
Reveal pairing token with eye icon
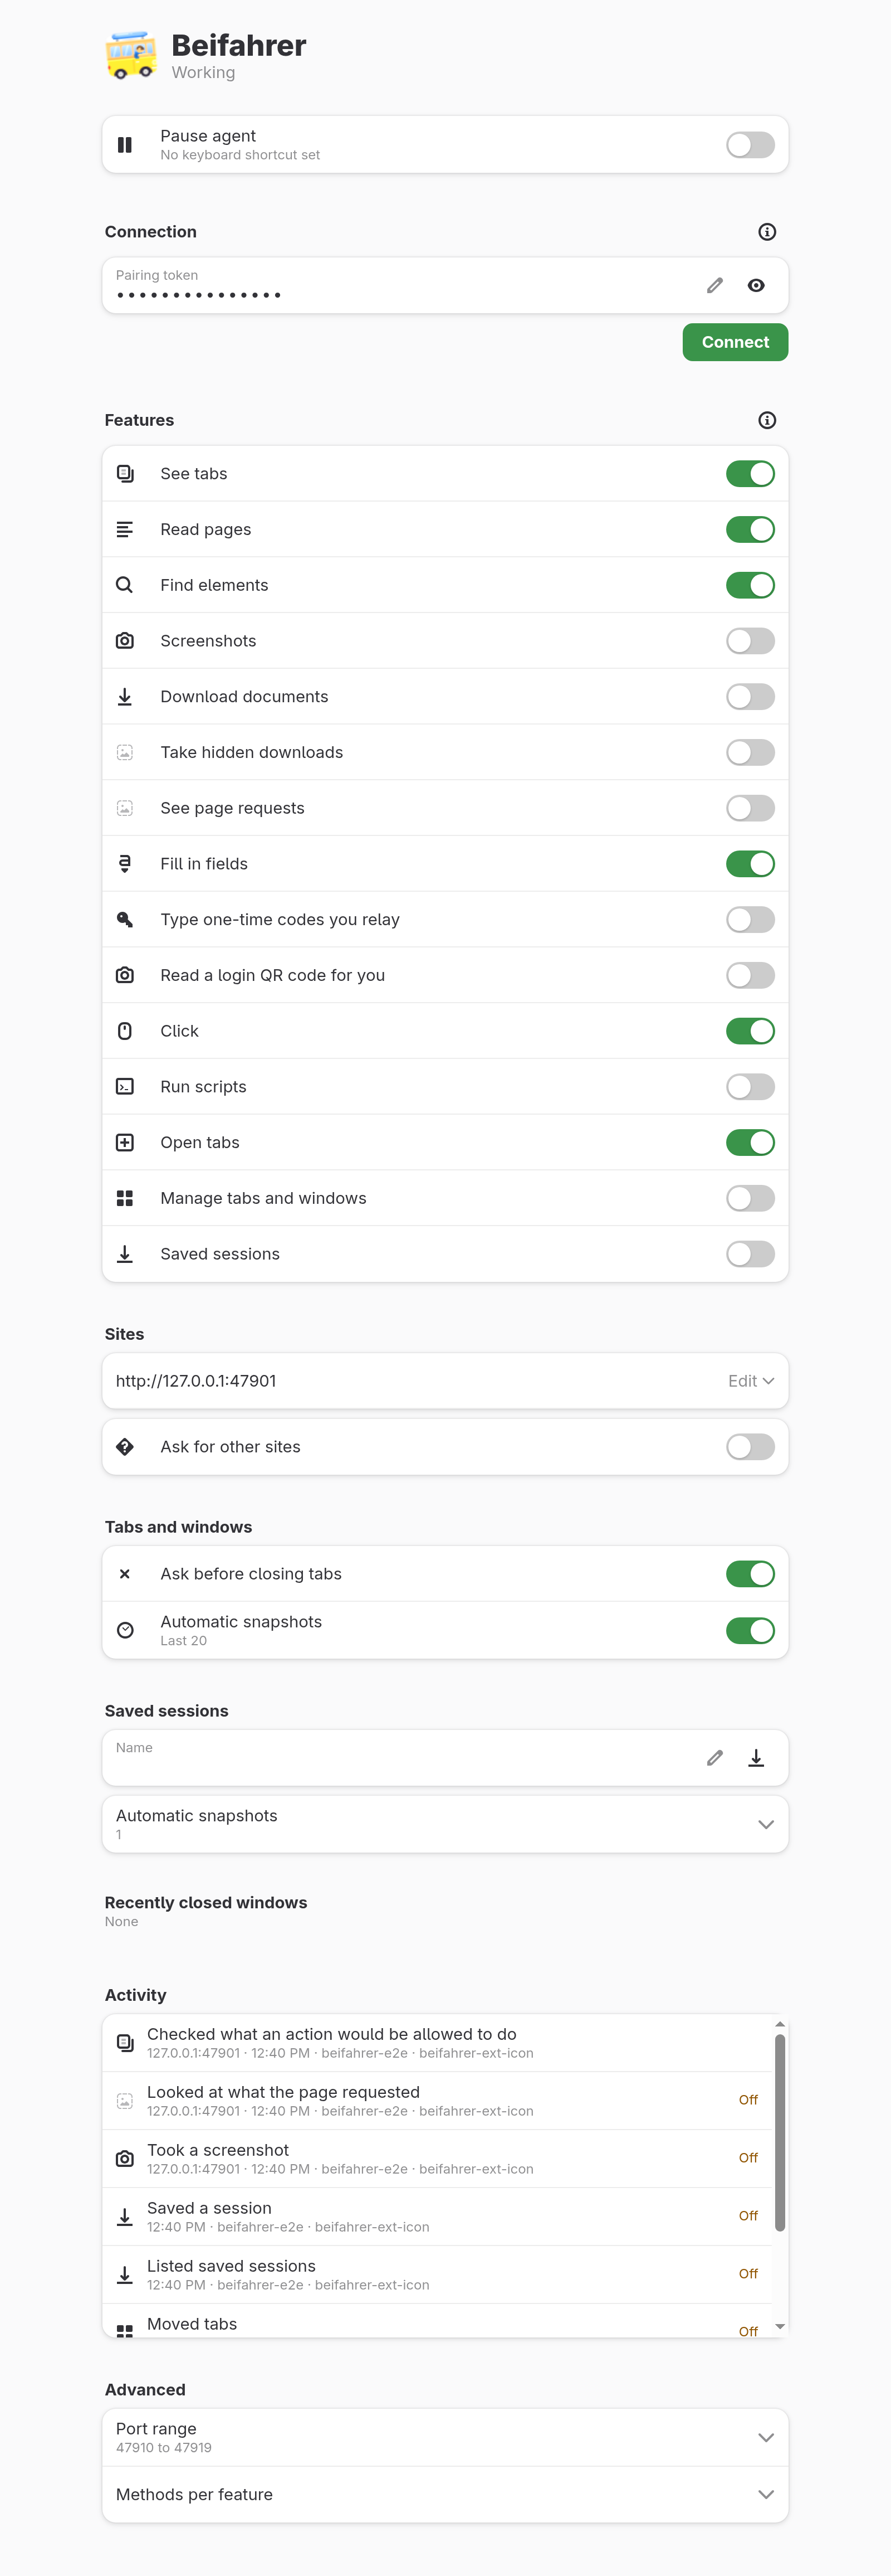756,286
